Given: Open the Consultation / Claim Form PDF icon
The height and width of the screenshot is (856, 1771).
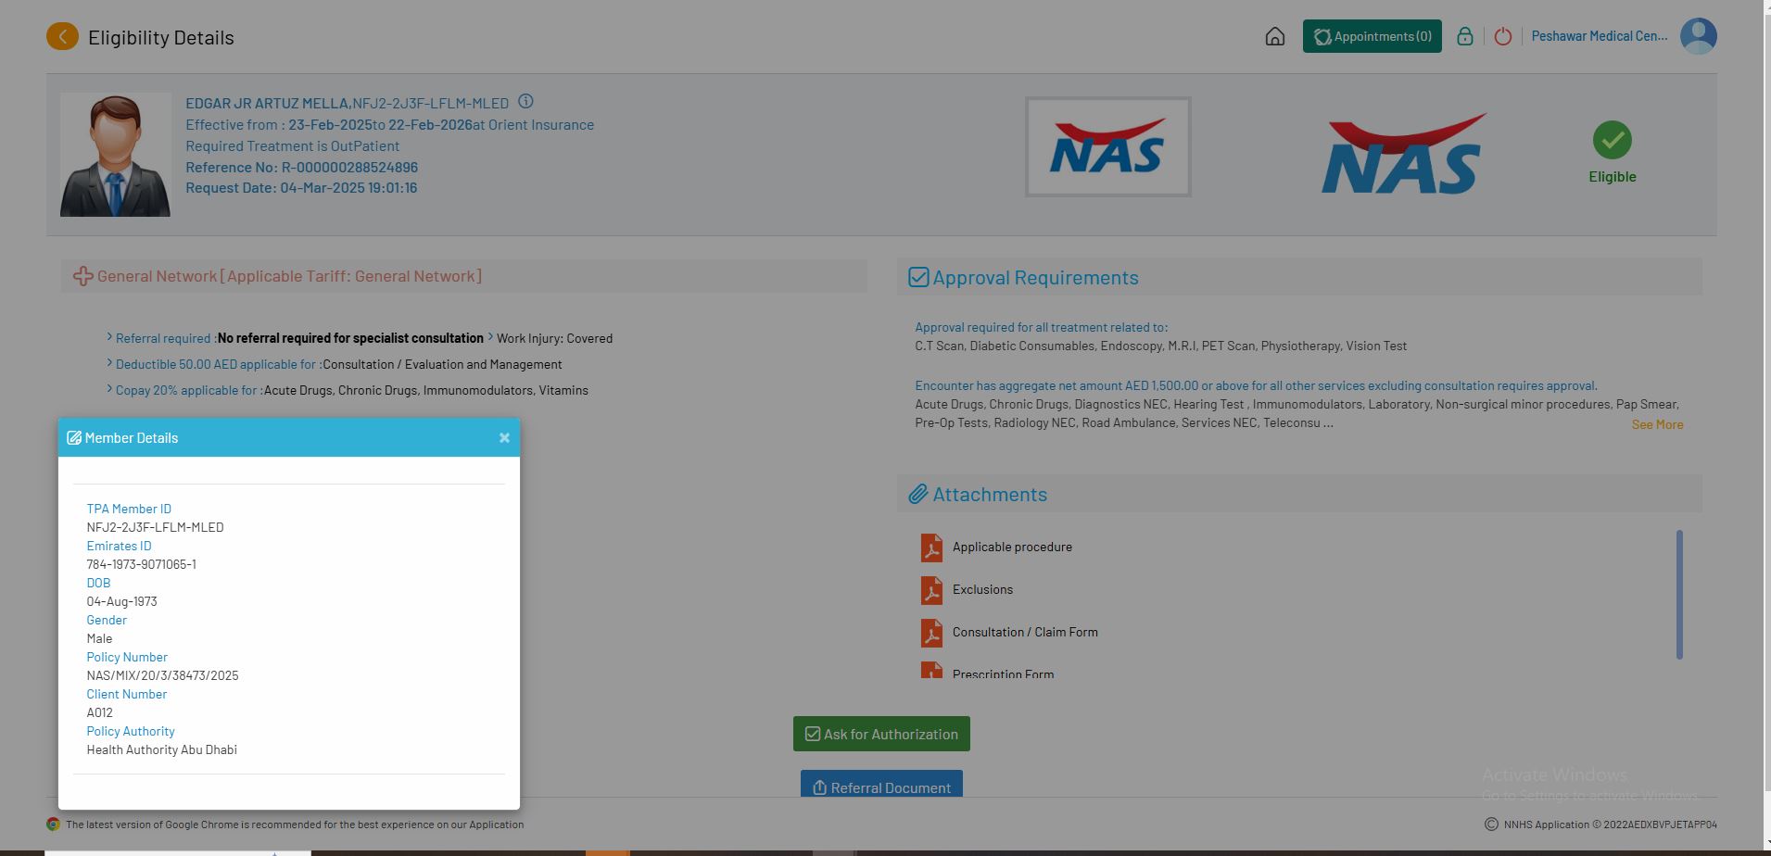Looking at the screenshot, I should coord(931,633).
